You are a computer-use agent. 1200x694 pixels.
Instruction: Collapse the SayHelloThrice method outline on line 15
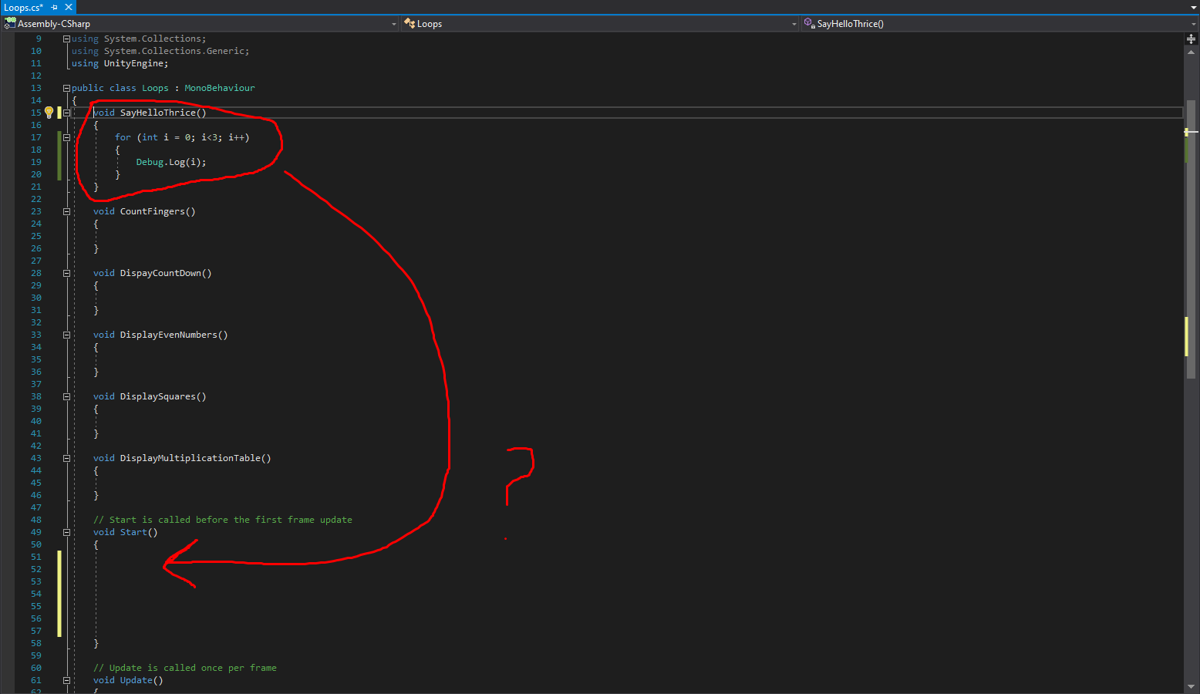(66, 113)
